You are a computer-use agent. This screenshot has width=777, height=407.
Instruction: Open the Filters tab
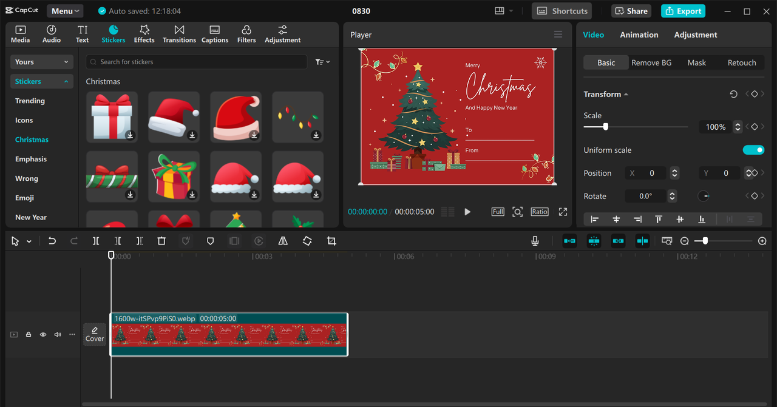pos(246,34)
